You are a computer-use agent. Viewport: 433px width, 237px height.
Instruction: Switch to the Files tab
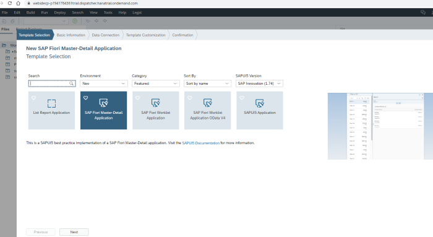pos(5,29)
